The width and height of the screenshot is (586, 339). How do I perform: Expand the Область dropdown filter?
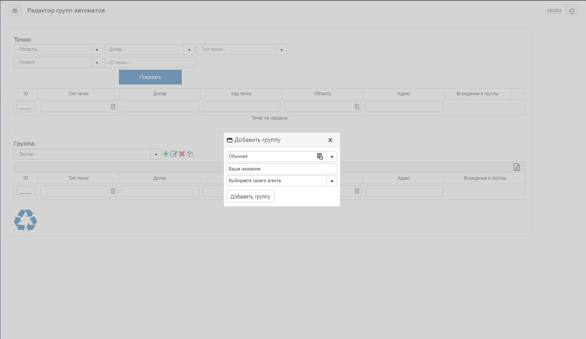(97, 49)
